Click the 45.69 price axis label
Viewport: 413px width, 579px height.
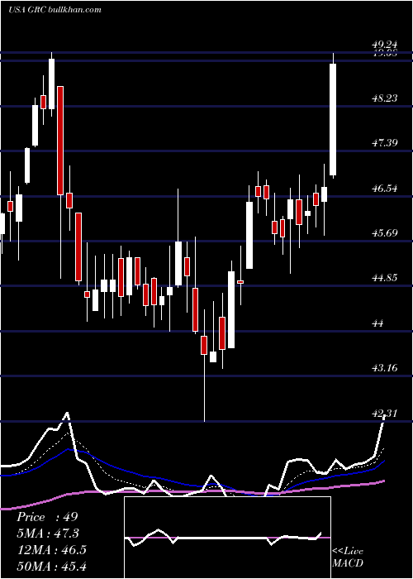click(x=384, y=233)
